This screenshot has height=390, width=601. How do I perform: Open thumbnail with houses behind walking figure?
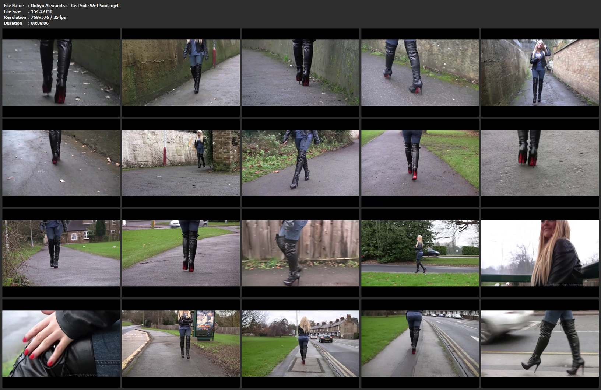click(x=61, y=253)
